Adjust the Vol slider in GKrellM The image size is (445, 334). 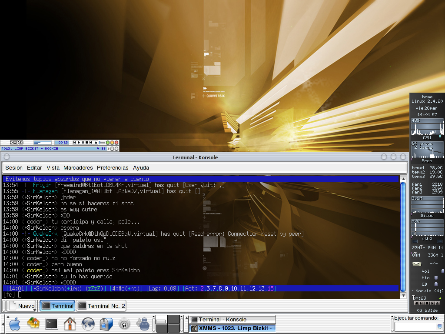click(442, 271)
